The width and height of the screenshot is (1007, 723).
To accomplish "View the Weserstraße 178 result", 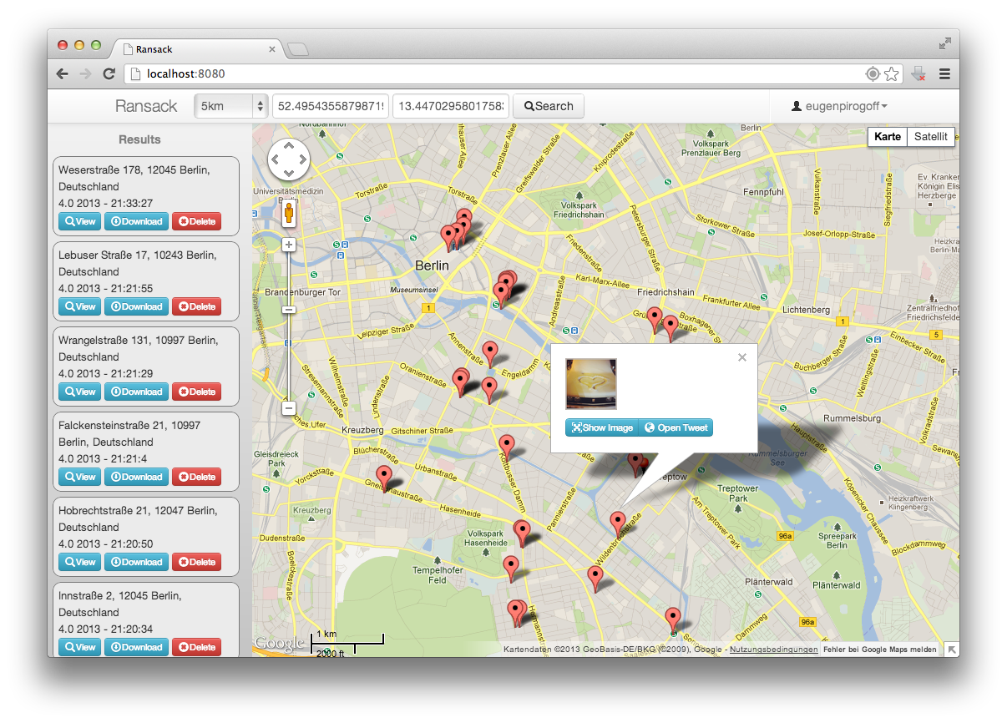I will pyautogui.click(x=80, y=221).
